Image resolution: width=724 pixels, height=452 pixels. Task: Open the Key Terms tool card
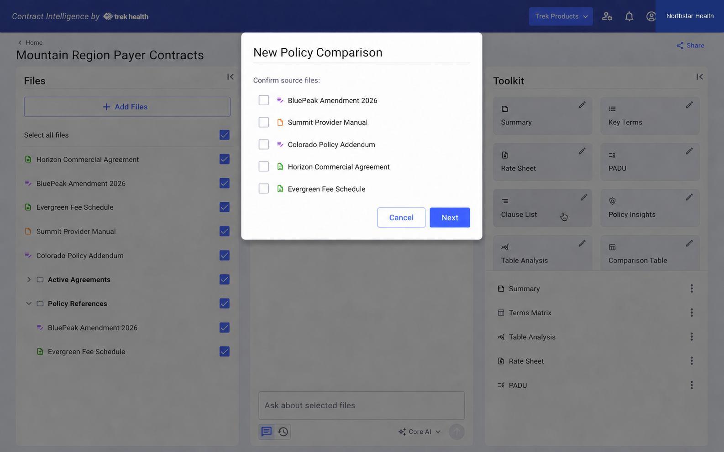650,116
